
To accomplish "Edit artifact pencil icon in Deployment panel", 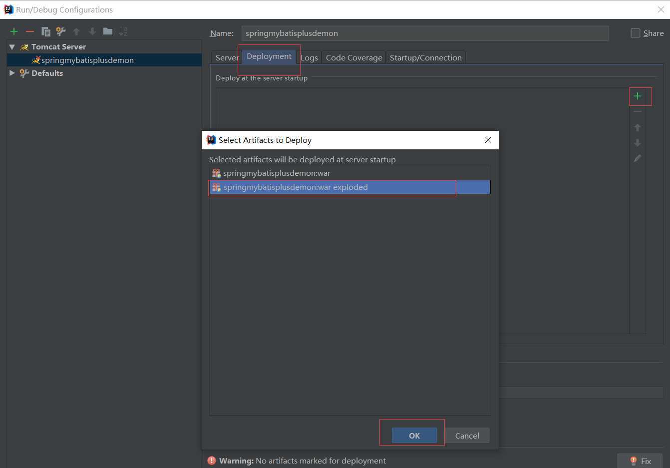I will point(638,158).
